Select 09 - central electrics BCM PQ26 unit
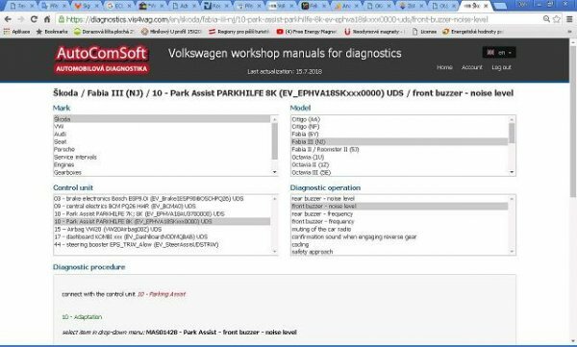Viewport: 577px width, 347px height. (162, 206)
